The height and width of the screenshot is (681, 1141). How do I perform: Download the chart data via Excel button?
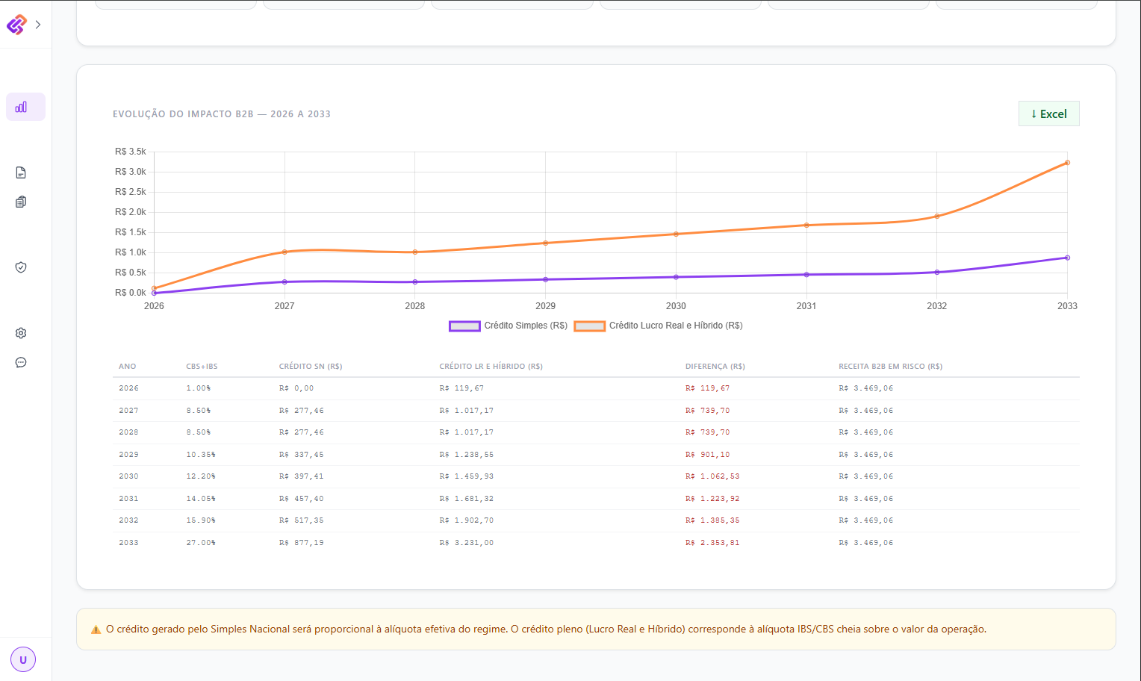point(1048,113)
